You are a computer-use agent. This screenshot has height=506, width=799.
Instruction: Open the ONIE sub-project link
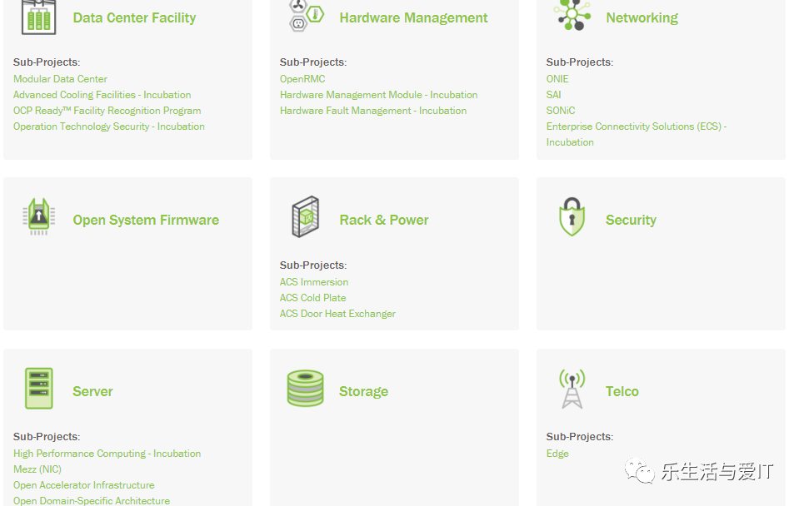(557, 79)
